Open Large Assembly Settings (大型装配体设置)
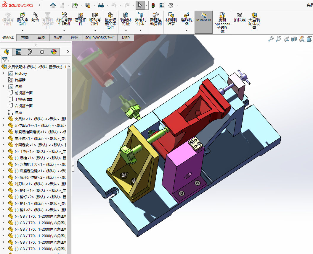Screen dimensions: 313x254 pos(254,21)
